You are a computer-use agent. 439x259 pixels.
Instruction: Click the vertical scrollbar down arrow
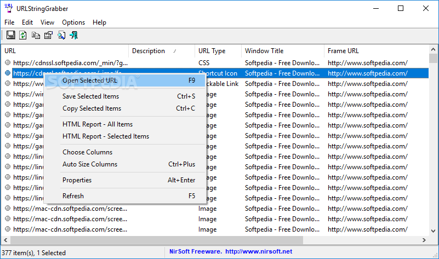(433, 231)
